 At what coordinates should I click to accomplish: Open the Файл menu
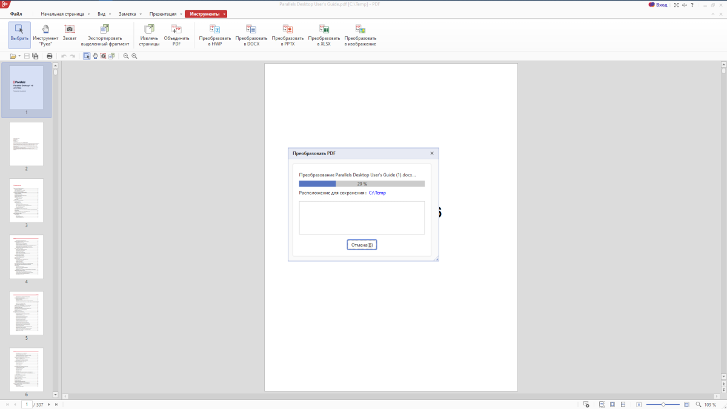(x=16, y=14)
